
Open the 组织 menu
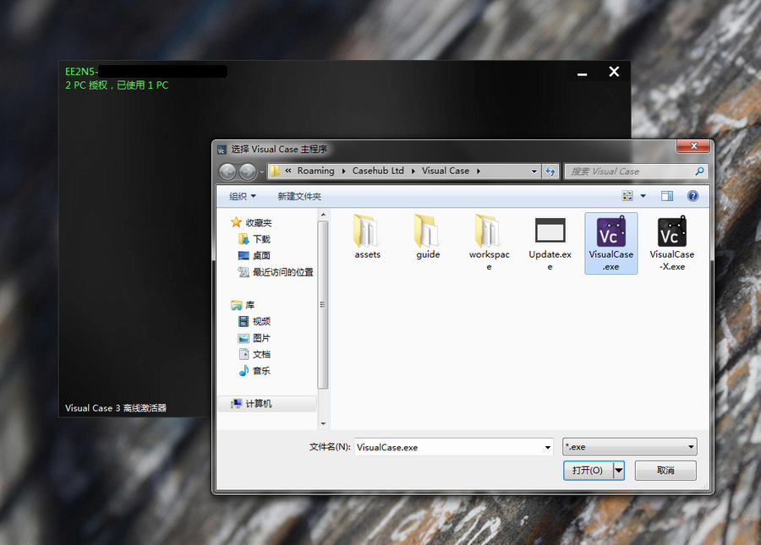243,196
